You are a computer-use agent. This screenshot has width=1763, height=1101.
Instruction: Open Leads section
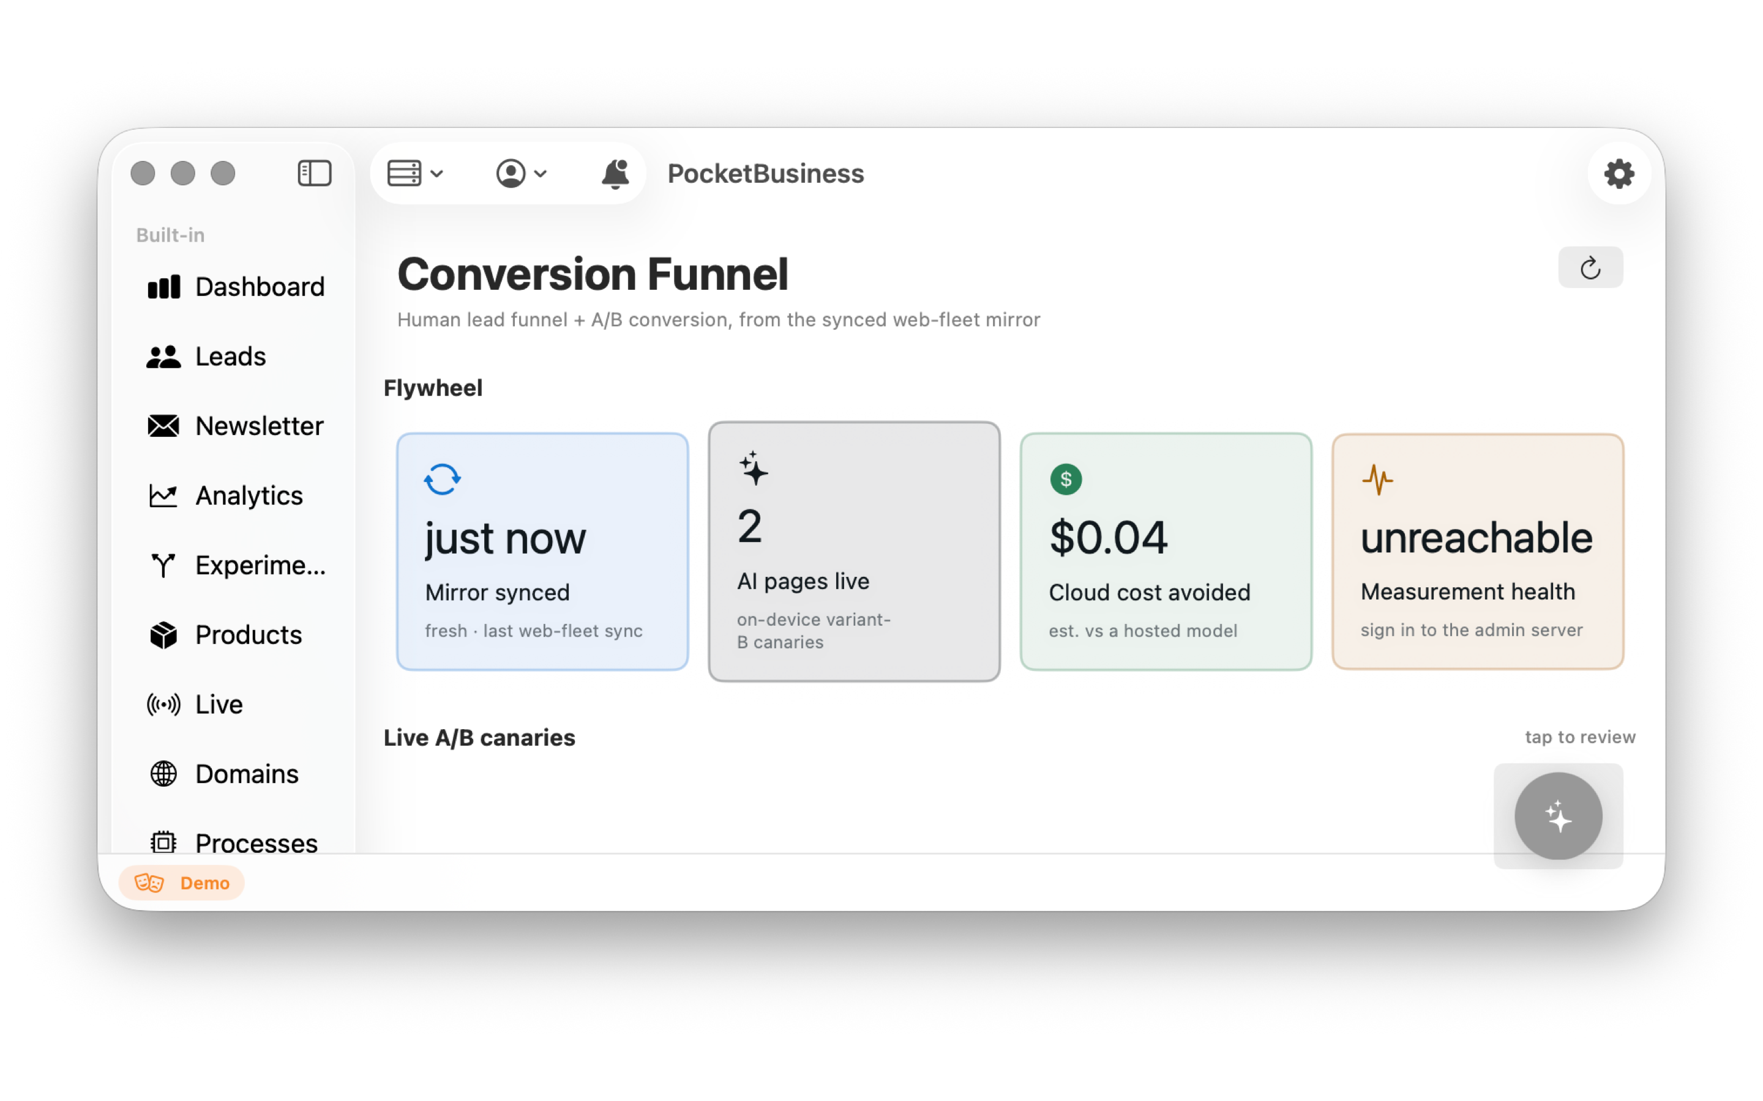pos(234,357)
